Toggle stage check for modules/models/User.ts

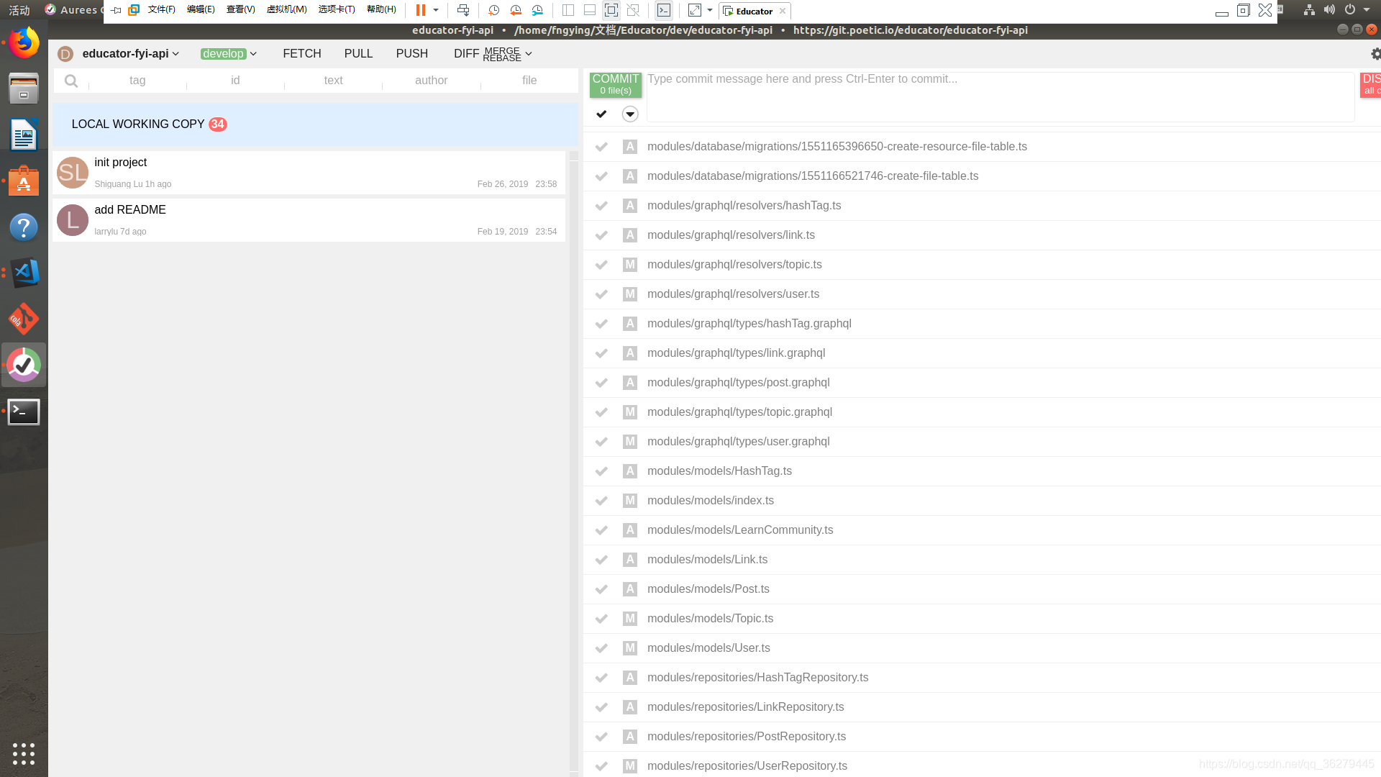601,648
